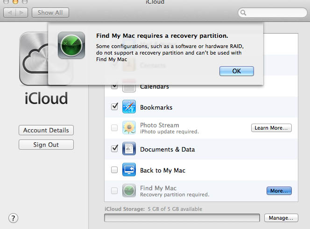Uncheck the Bookmarks checkbox
Image resolution: width=310 pixels, height=229 pixels.
point(114,107)
